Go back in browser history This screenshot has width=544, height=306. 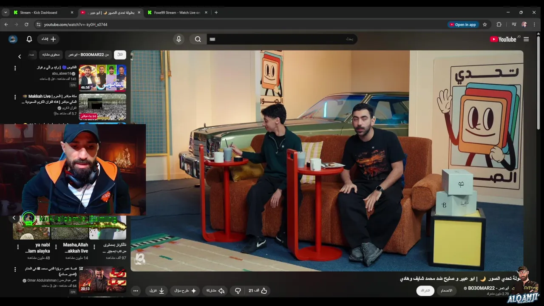click(x=6, y=25)
